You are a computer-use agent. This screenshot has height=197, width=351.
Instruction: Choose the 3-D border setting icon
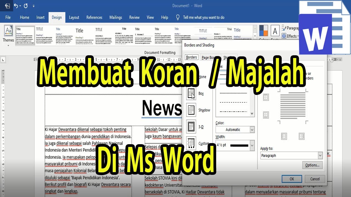pyautogui.click(x=191, y=127)
